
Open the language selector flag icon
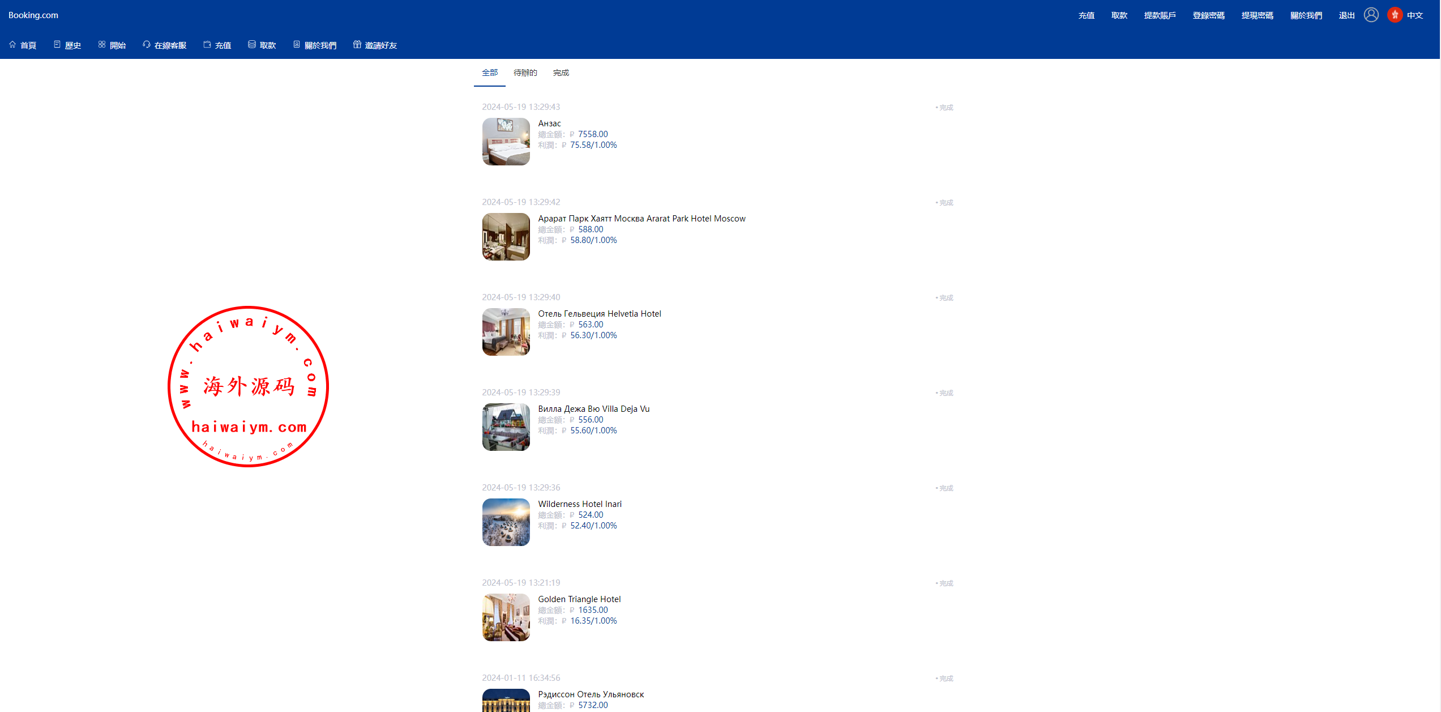point(1395,15)
